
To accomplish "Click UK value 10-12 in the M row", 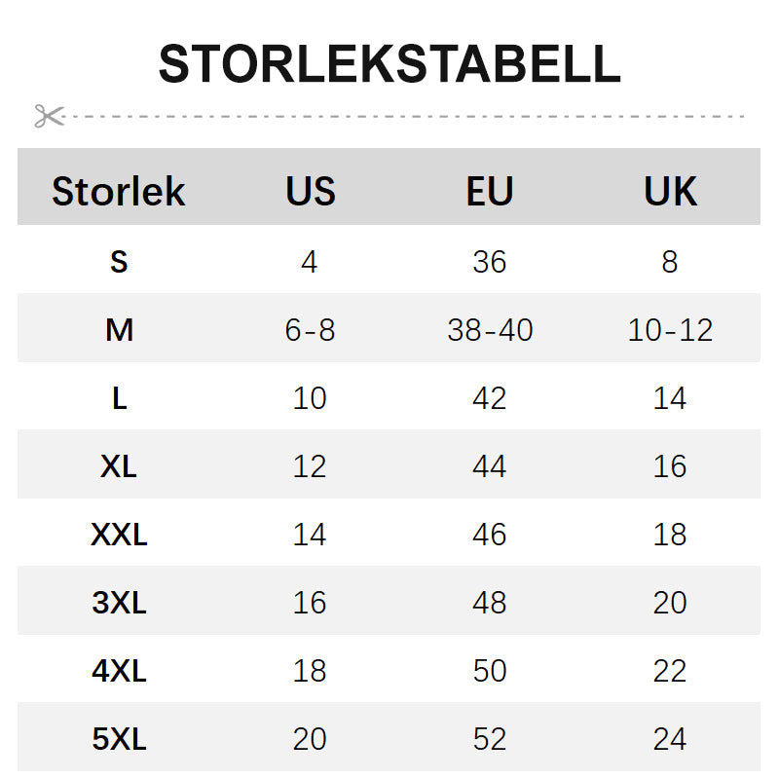I will click(x=670, y=330).
